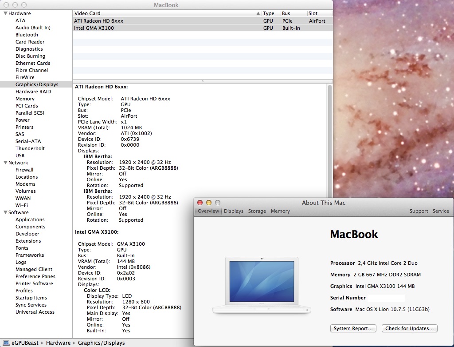Collapse the Software section triangle
This screenshot has height=347, width=454.
tap(5, 212)
